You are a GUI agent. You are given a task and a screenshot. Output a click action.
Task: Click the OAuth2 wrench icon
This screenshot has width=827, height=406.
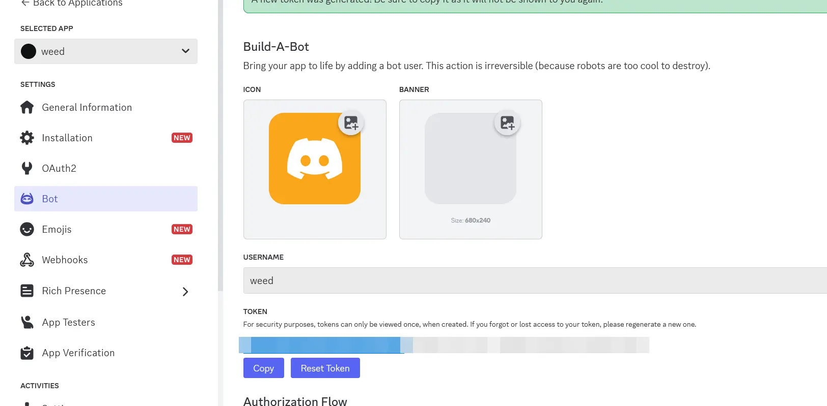[27, 168]
